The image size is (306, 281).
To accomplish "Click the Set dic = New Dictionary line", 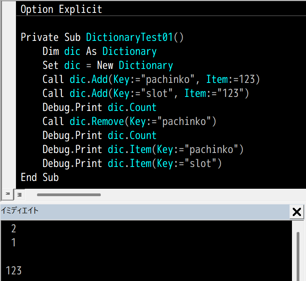I will tap(108, 65).
